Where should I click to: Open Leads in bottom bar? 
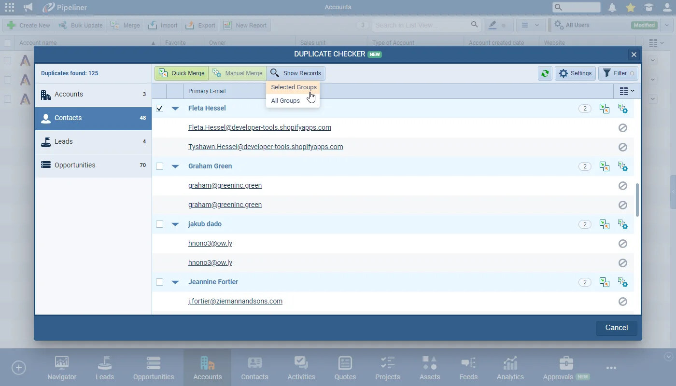[105, 368]
